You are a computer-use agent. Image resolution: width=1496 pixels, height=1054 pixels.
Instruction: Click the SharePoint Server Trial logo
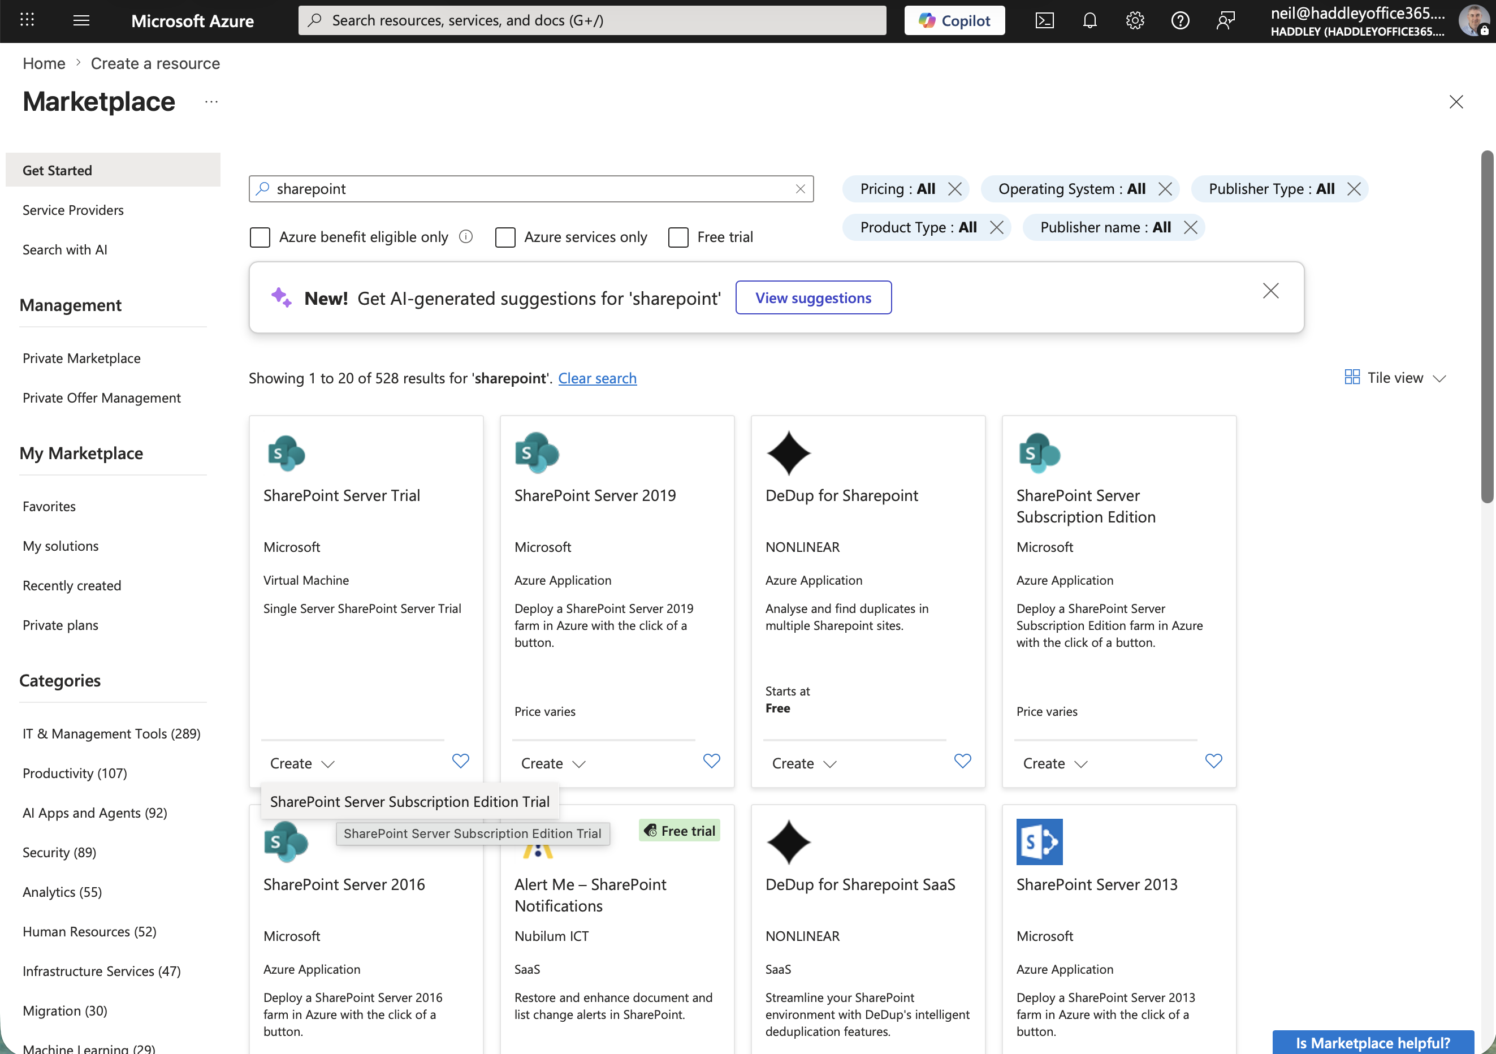286,453
